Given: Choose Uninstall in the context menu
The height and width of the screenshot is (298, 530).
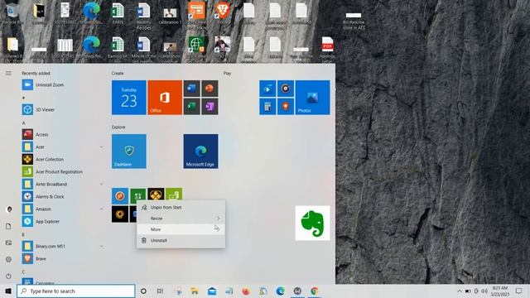Looking at the screenshot, I should pos(181,240).
